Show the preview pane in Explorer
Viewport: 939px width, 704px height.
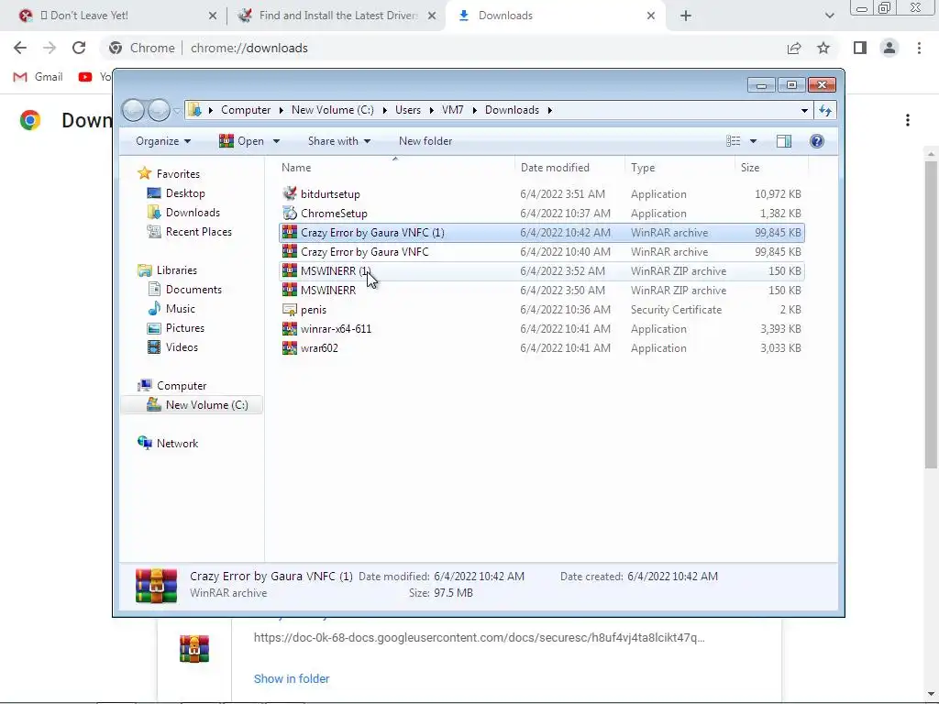click(x=784, y=141)
